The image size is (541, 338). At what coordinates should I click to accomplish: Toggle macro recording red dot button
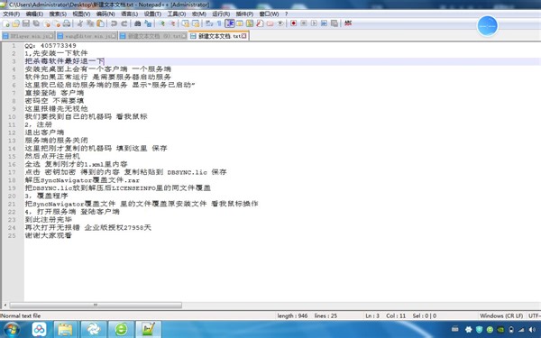pyautogui.click(x=293, y=23)
